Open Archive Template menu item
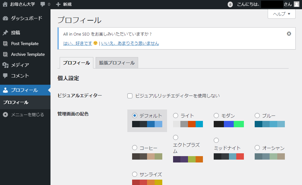This screenshot has height=185, width=302. [25, 55]
